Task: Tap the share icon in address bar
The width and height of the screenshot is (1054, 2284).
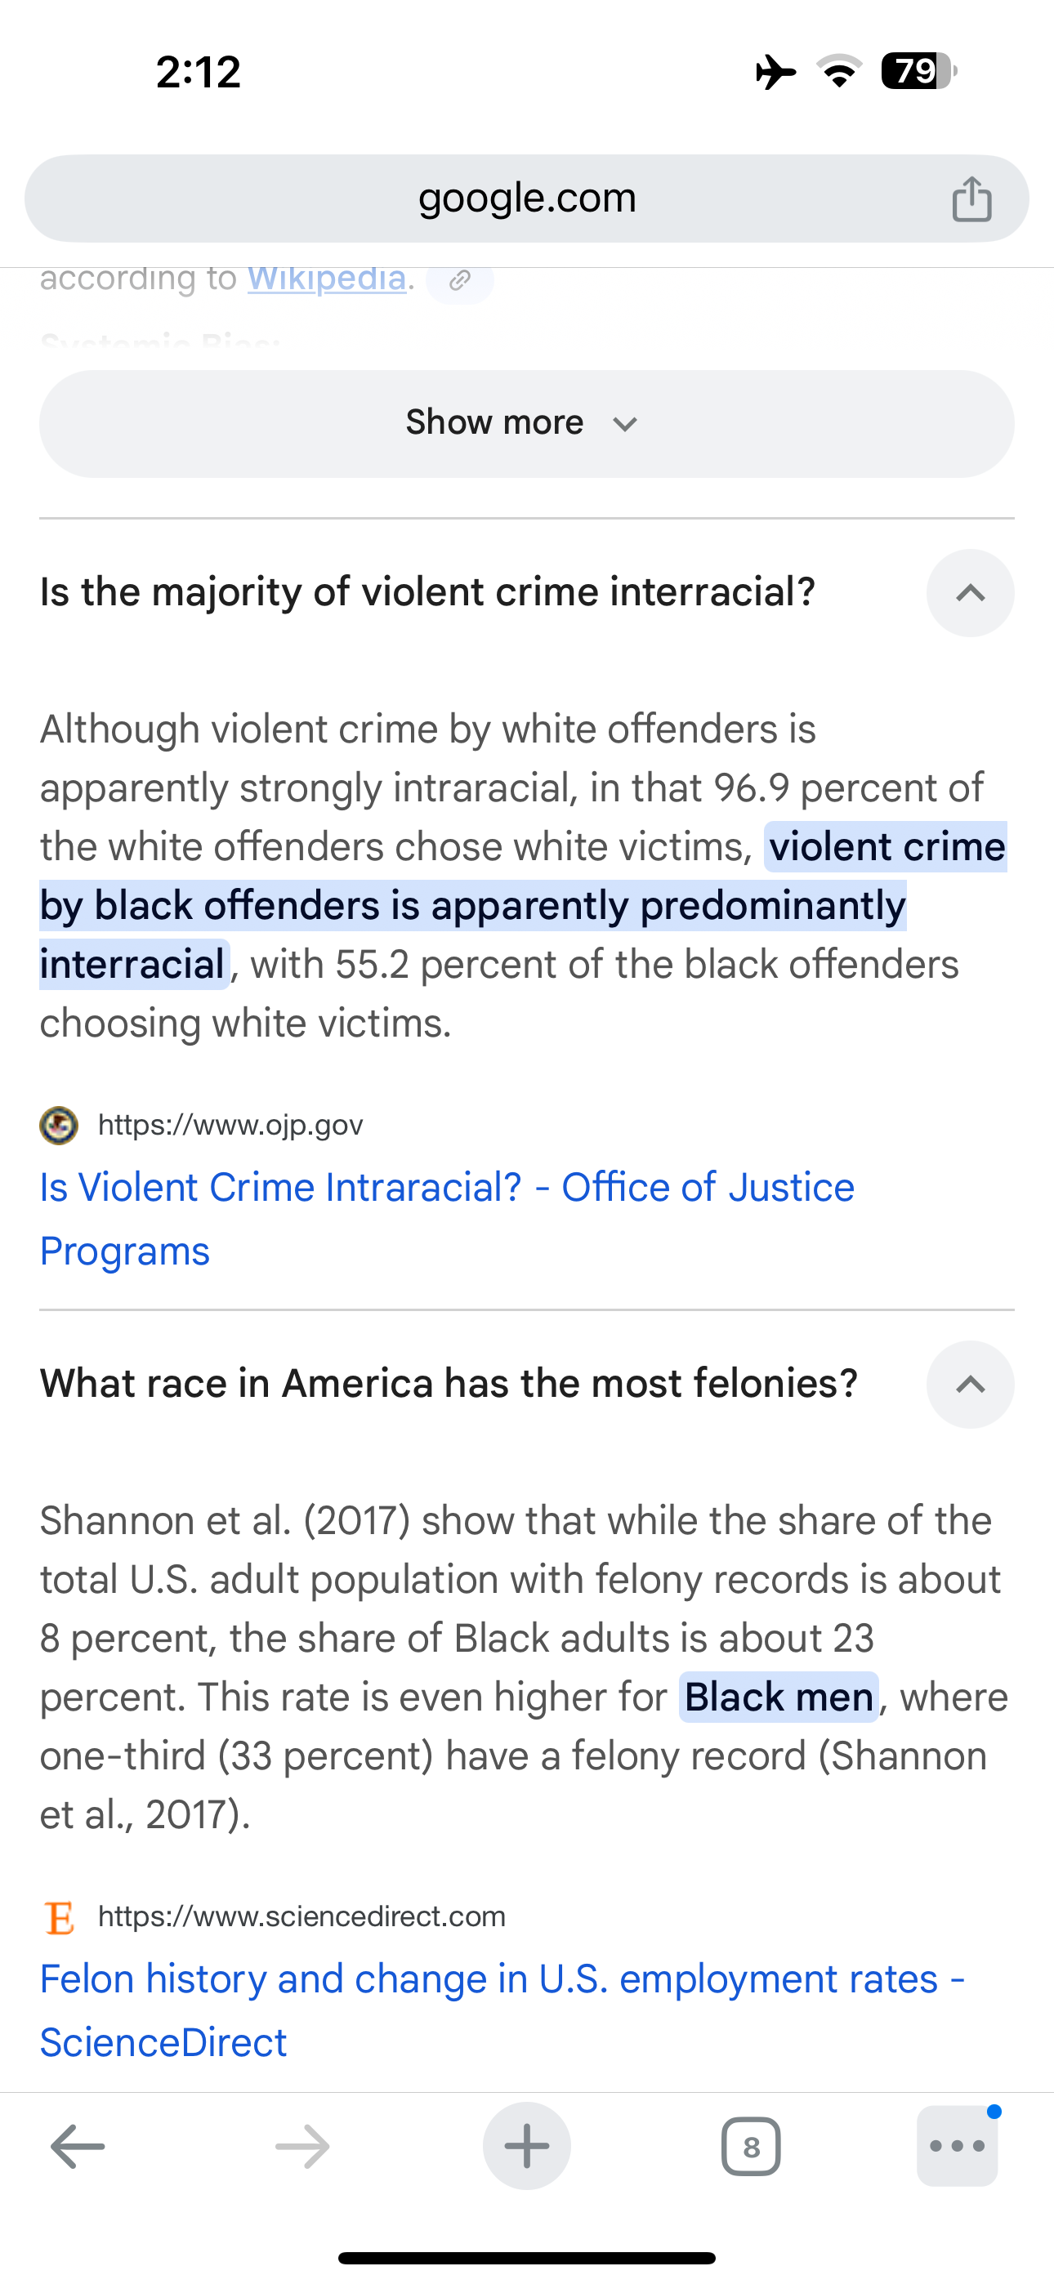Action: point(971,198)
